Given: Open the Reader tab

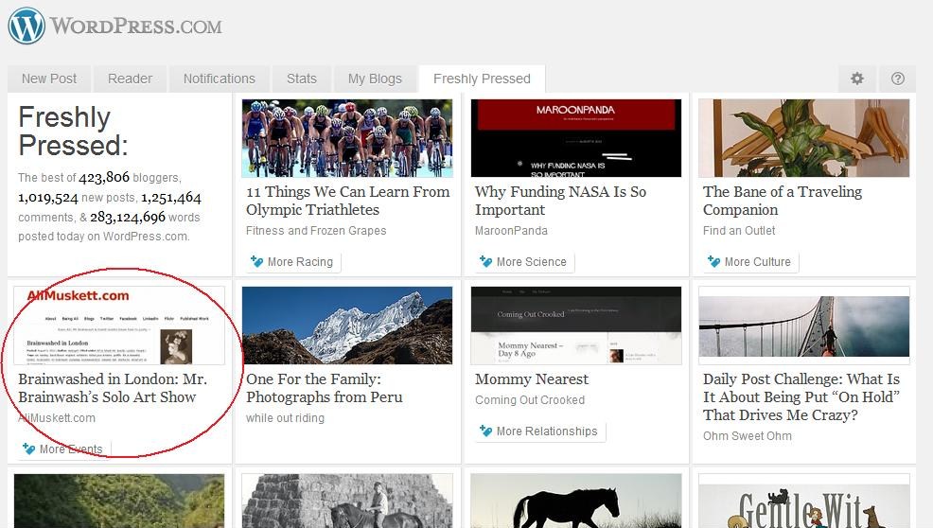Looking at the screenshot, I should point(130,79).
